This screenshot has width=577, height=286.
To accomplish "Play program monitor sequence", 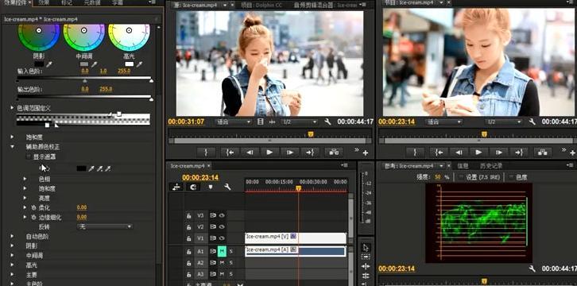I will coord(478,153).
